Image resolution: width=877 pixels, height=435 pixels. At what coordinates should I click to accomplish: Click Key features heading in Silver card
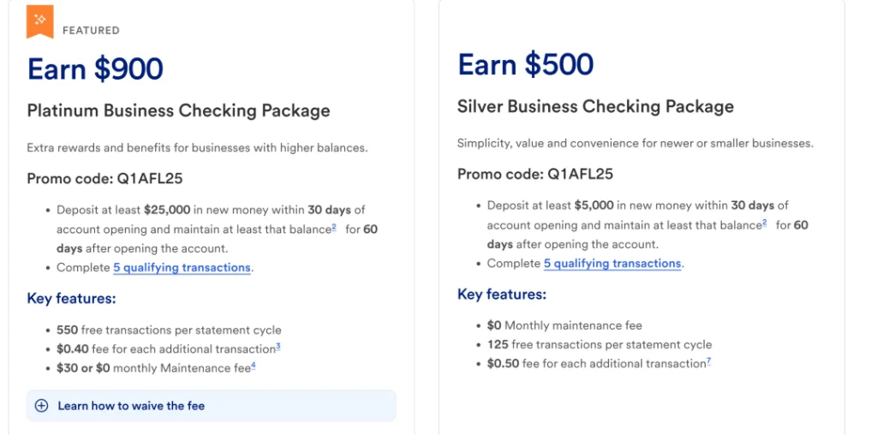(502, 294)
